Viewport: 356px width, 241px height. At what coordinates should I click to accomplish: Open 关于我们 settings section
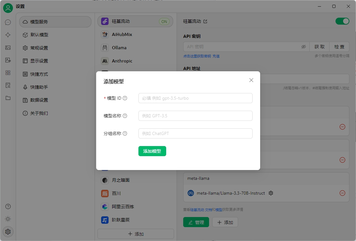coord(55,113)
